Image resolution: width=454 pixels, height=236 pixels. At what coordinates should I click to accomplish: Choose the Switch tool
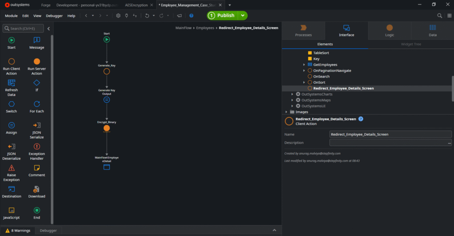pos(11,107)
